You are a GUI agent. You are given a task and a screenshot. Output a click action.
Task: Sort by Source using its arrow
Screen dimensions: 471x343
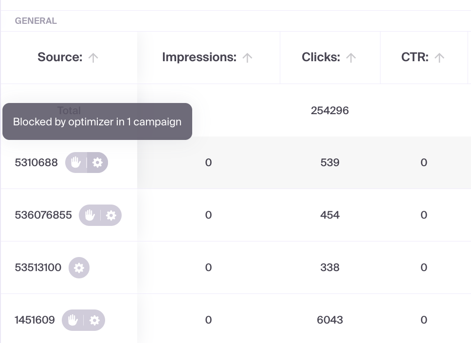tap(93, 58)
